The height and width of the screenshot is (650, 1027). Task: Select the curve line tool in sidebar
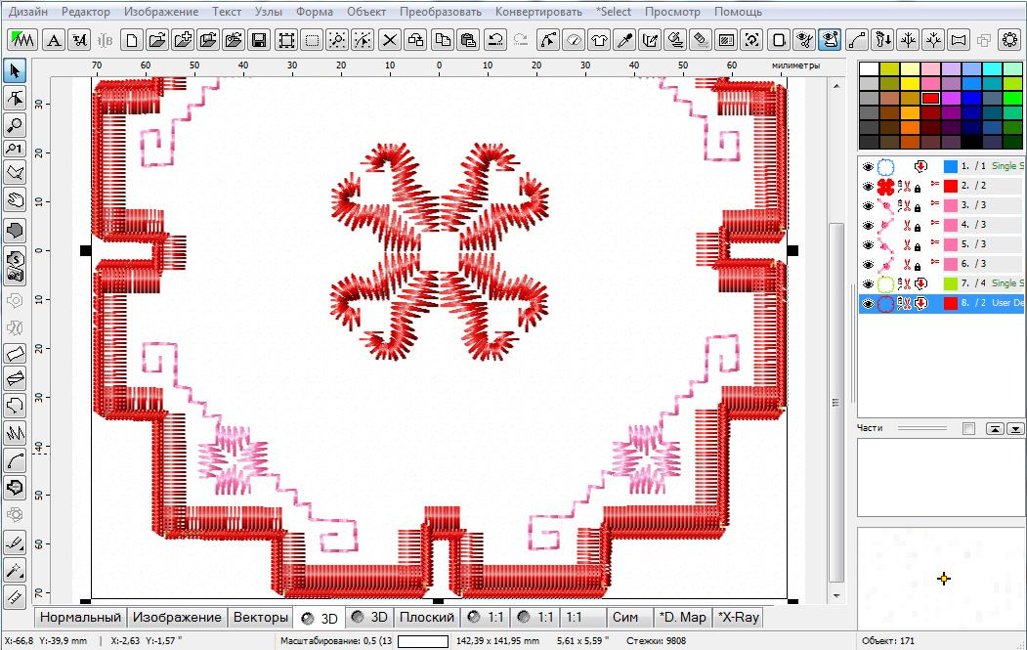[x=15, y=460]
